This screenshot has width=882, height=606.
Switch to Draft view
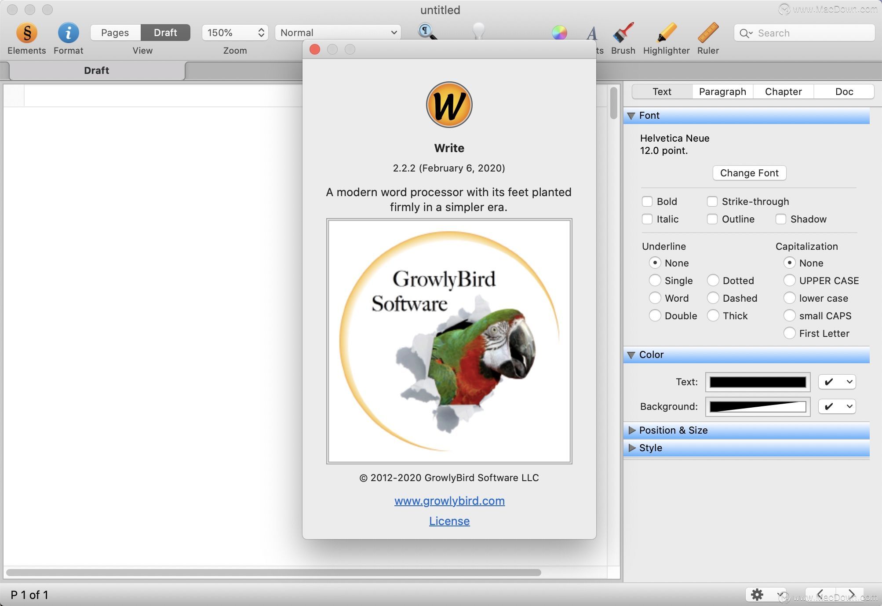[165, 33]
